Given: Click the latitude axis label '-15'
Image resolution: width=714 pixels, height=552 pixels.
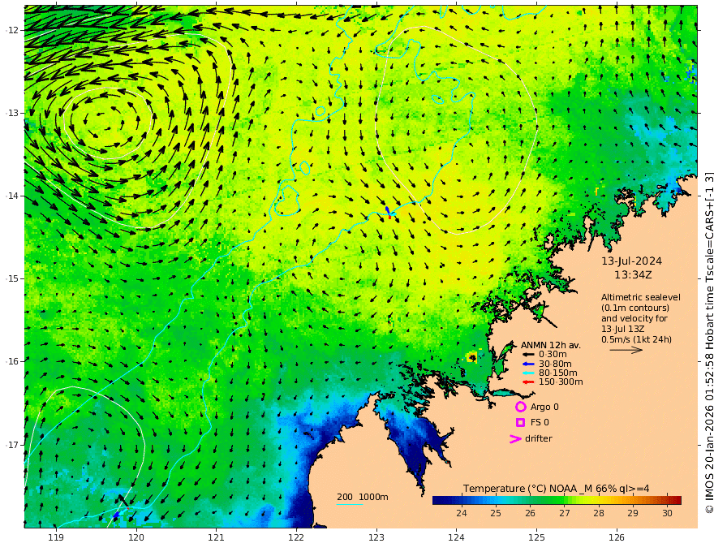Looking at the screenshot, I should coord(11,278).
